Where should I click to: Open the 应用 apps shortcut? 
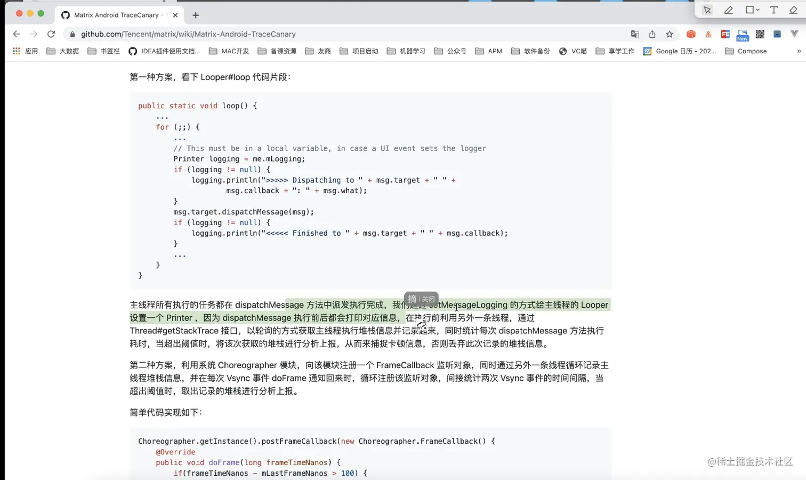tap(25, 51)
